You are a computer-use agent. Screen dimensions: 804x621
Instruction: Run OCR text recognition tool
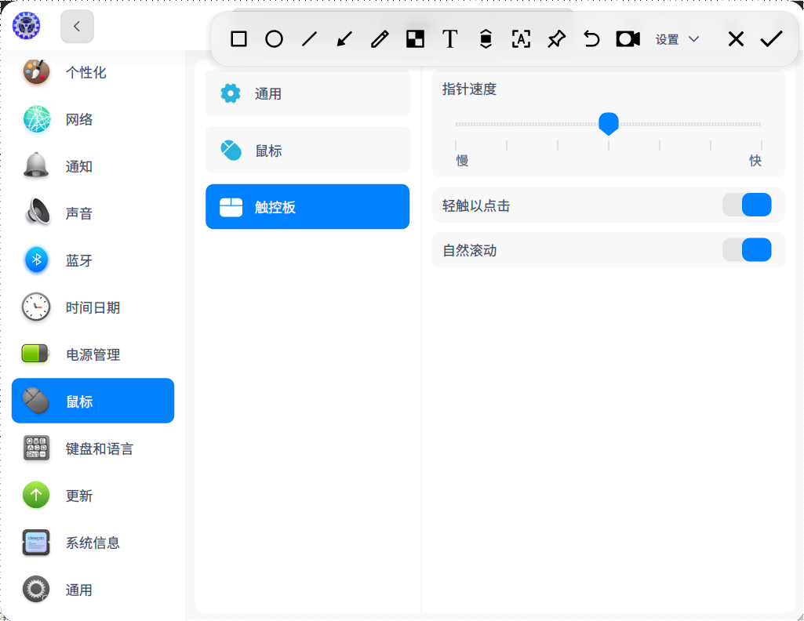point(521,39)
